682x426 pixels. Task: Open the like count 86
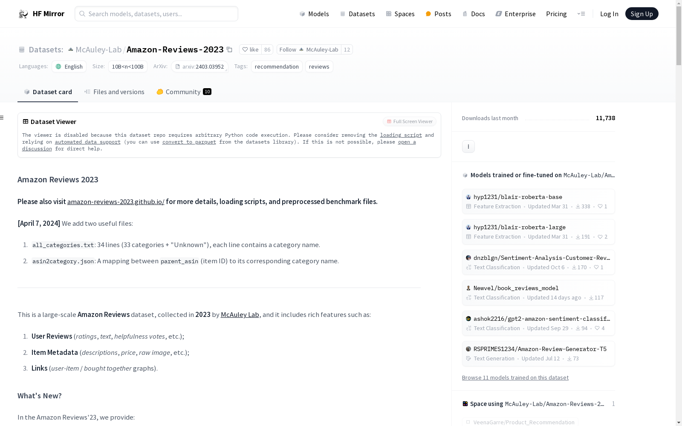click(x=267, y=49)
